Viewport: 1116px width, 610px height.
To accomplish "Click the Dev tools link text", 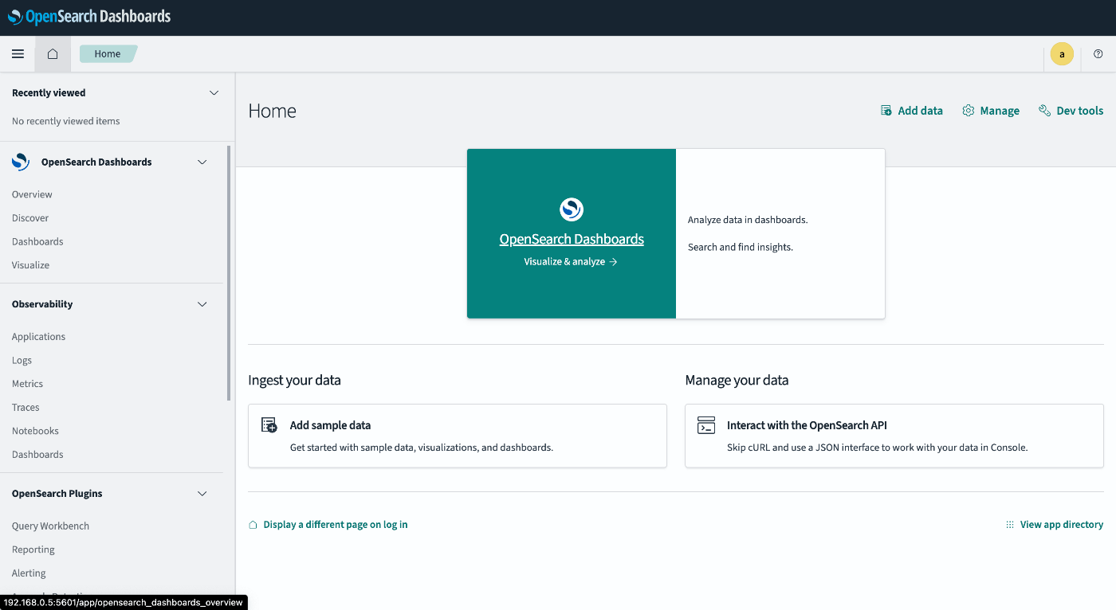I will [x=1079, y=111].
